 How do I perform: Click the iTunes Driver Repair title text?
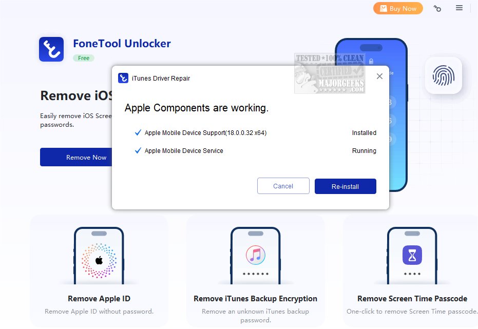(x=161, y=79)
